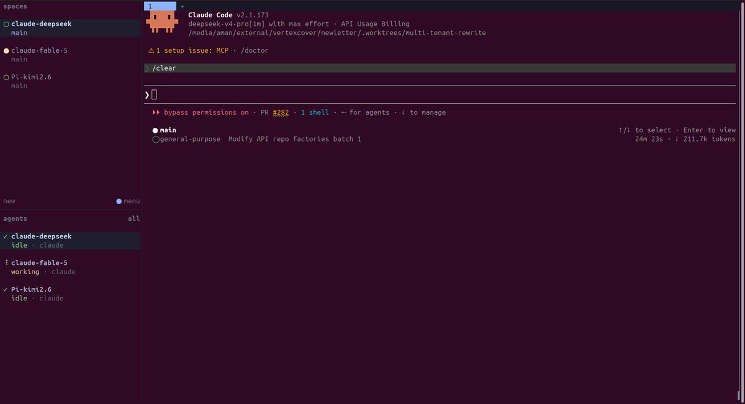Click the checkmark icon beside claude-deepseek agent
The width and height of the screenshot is (745, 404).
[6, 236]
